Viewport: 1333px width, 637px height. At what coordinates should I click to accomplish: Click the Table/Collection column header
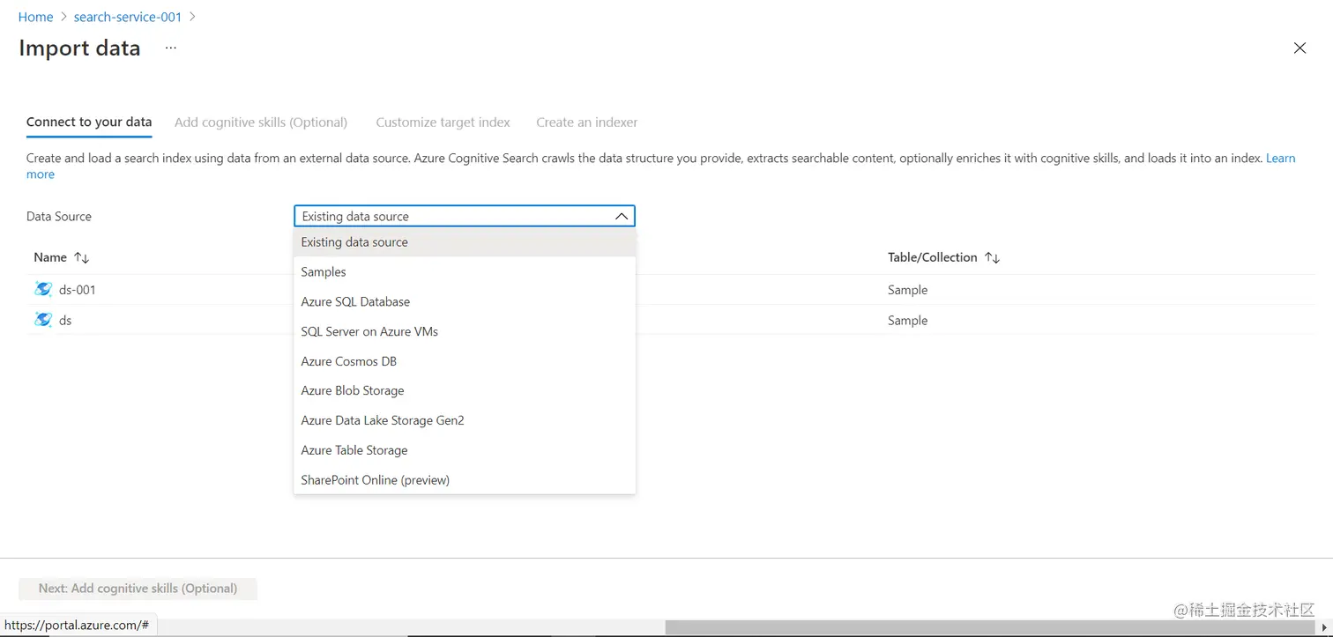click(x=933, y=257)
